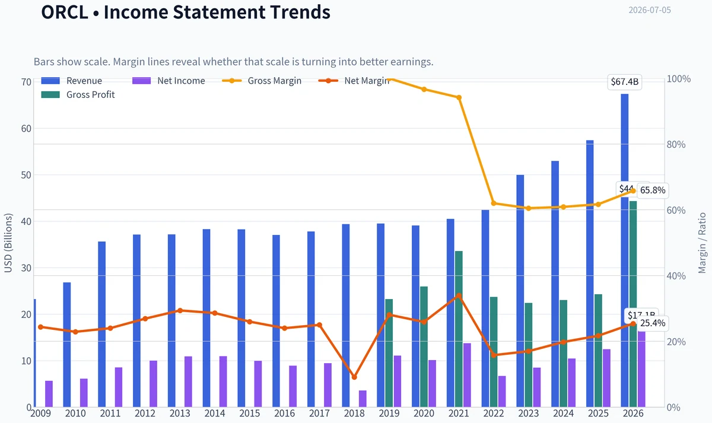Screen dimensions: 712x423
Task: Click the 2012 x-axis label
Action: tap(145, 413)
